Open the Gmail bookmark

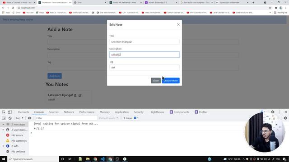click(x=16, y=13)
